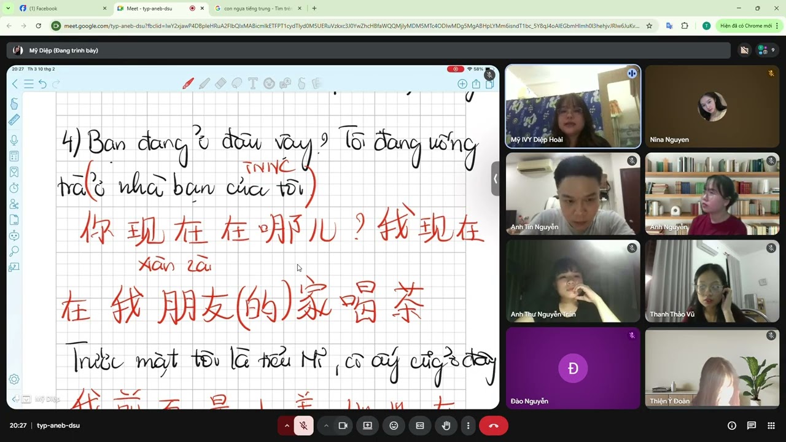Reload the page in Chrome

[x=38, y=26]
